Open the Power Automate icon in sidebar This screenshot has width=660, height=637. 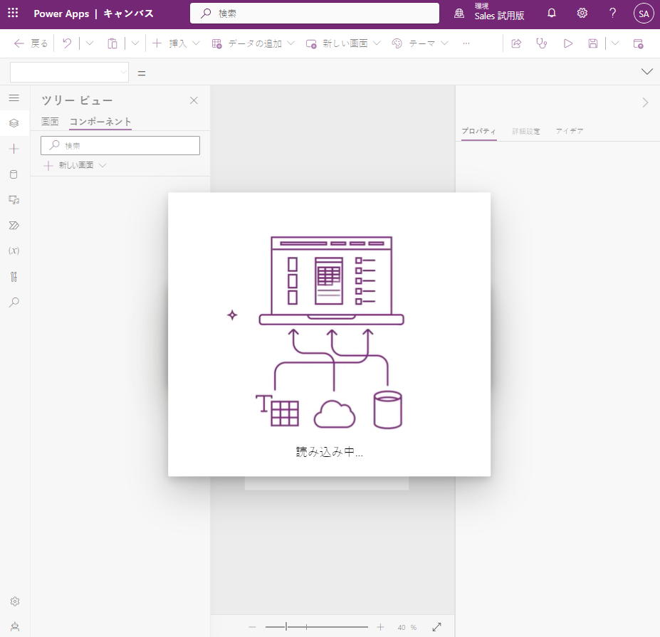coord(14,226)
